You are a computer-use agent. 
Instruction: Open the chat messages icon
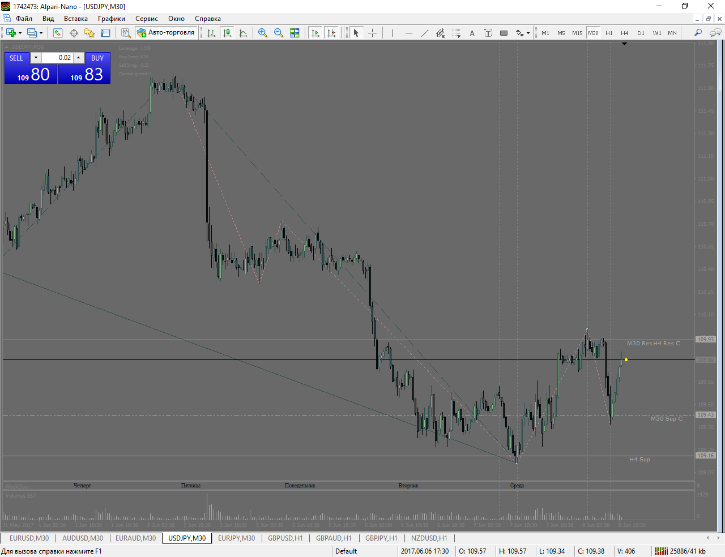pyautogui.click(x=715, y=33)
